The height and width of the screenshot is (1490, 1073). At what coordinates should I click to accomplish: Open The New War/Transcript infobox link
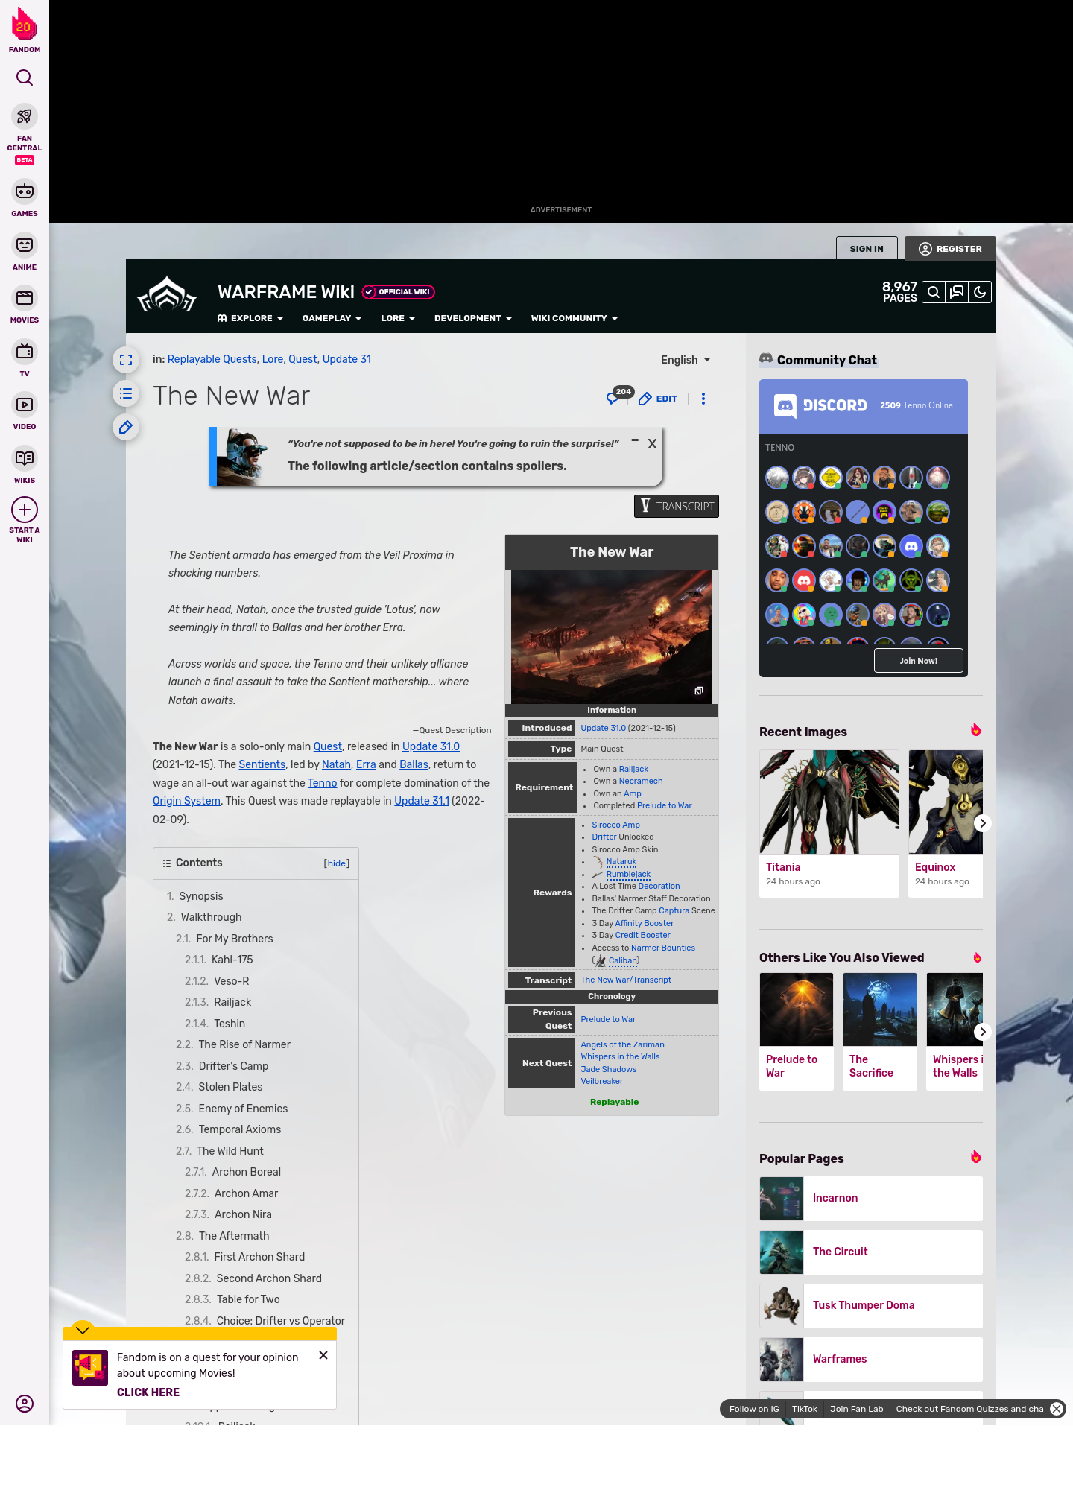[626, 980]
